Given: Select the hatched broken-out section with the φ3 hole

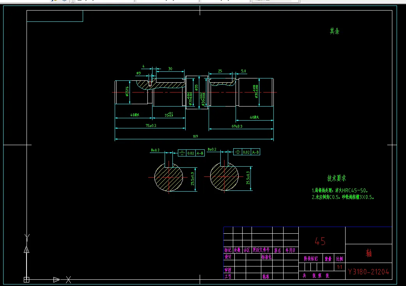Looking at the screenshot, I should click(161, 84).
